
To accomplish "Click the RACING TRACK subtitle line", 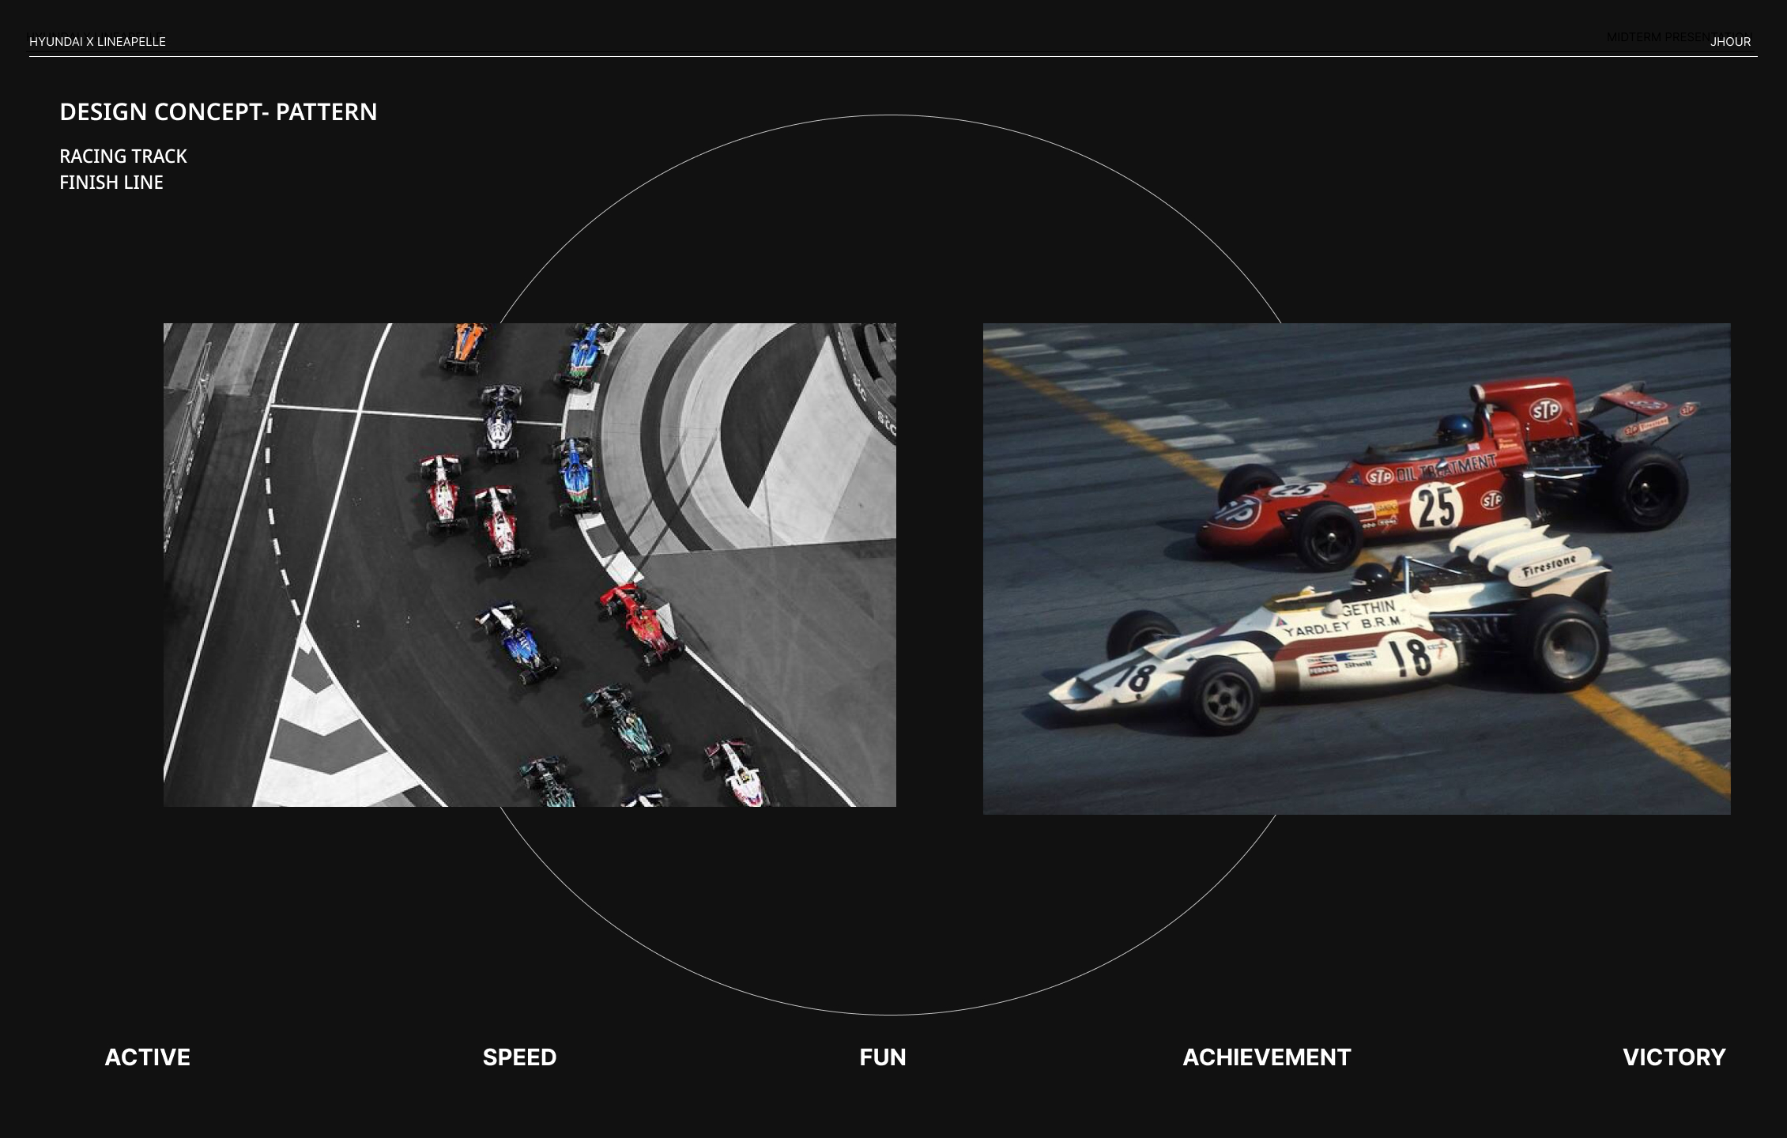I will pyautogui.click(x=123, y=156).
